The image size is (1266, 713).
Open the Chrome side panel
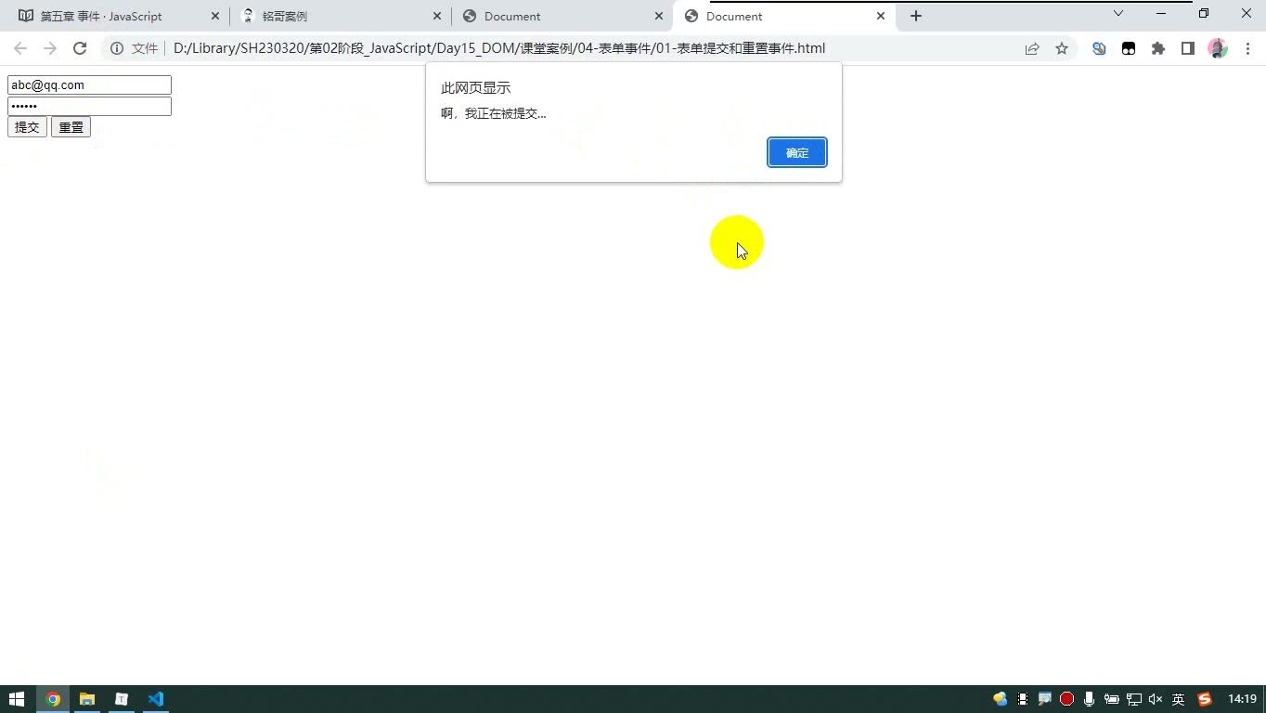(x=1188, y=48)
